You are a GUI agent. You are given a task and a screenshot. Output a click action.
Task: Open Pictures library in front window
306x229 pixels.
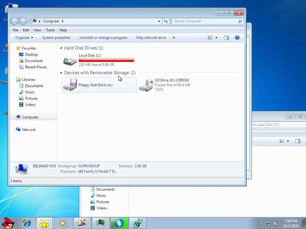[31, 98]
